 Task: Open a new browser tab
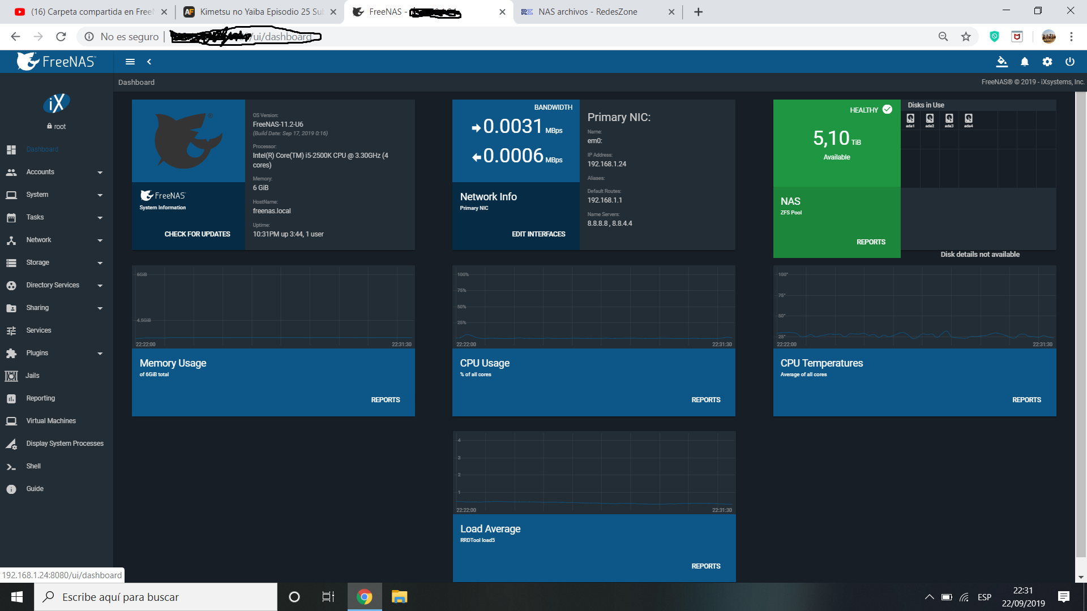[699, 12]
